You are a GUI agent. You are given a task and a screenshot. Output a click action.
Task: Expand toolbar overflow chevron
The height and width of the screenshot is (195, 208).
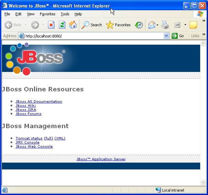204,21
